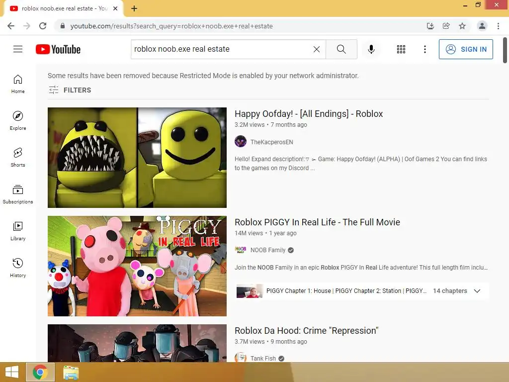The image size is (509, 382).
Task: Click the lock site info icon
Action: tap(63, 26)
